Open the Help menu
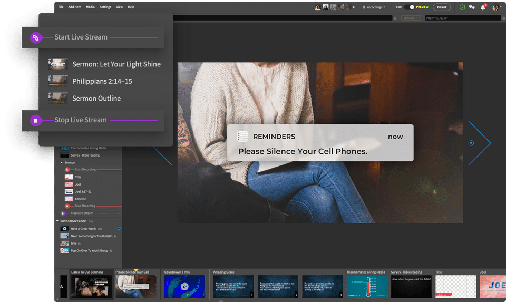The width and height of the screenshot is (506, 302). point(131,7)
